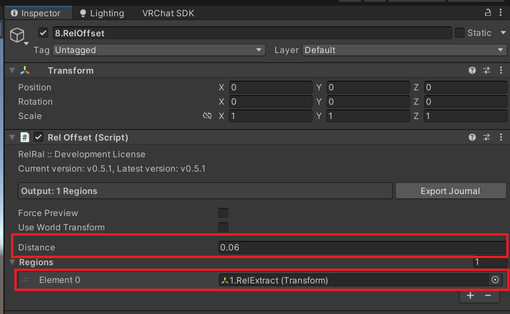Toggle the Static checkbox

(x=459, y=33)
